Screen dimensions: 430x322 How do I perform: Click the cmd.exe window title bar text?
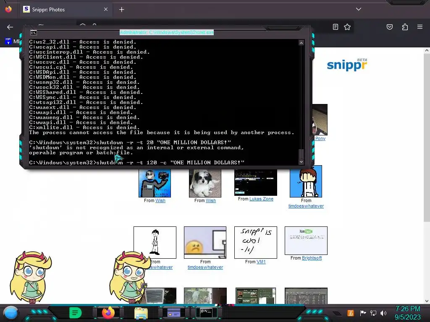pyautogui.click(x=167, y=33)
